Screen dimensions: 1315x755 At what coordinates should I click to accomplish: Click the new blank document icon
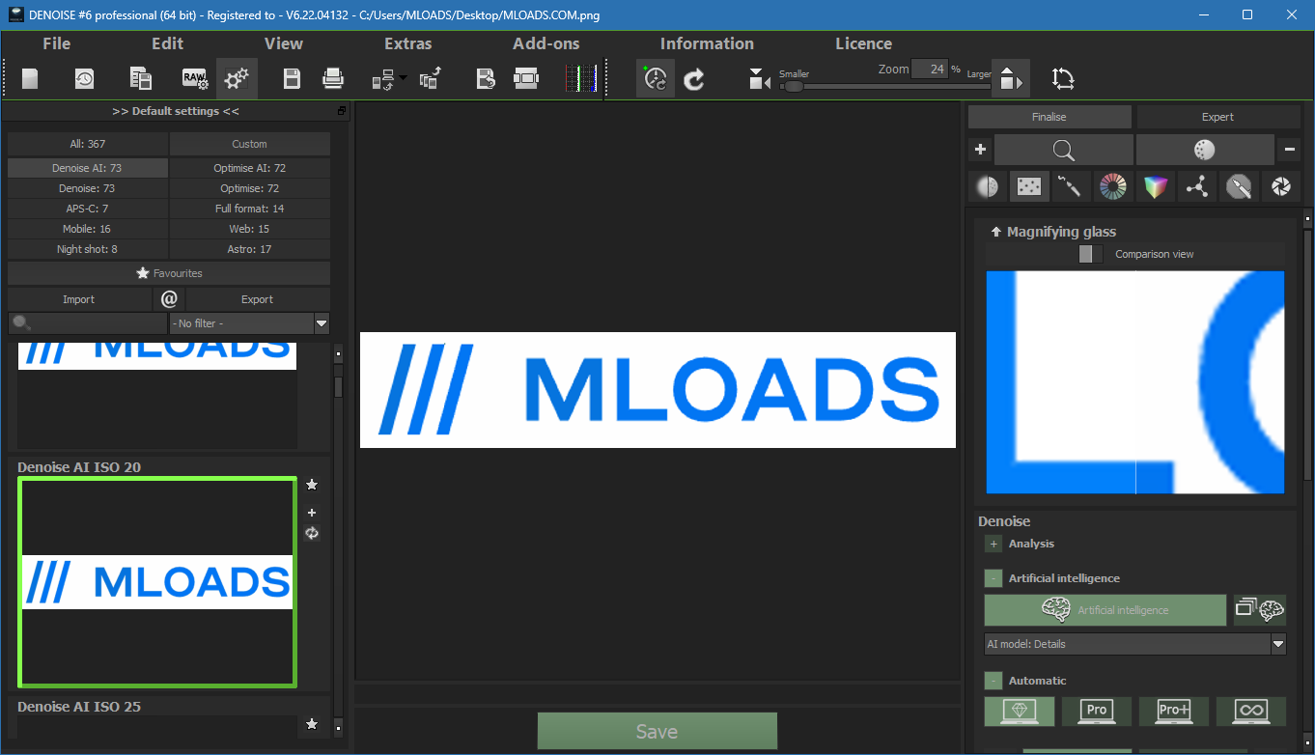point(30,79)
